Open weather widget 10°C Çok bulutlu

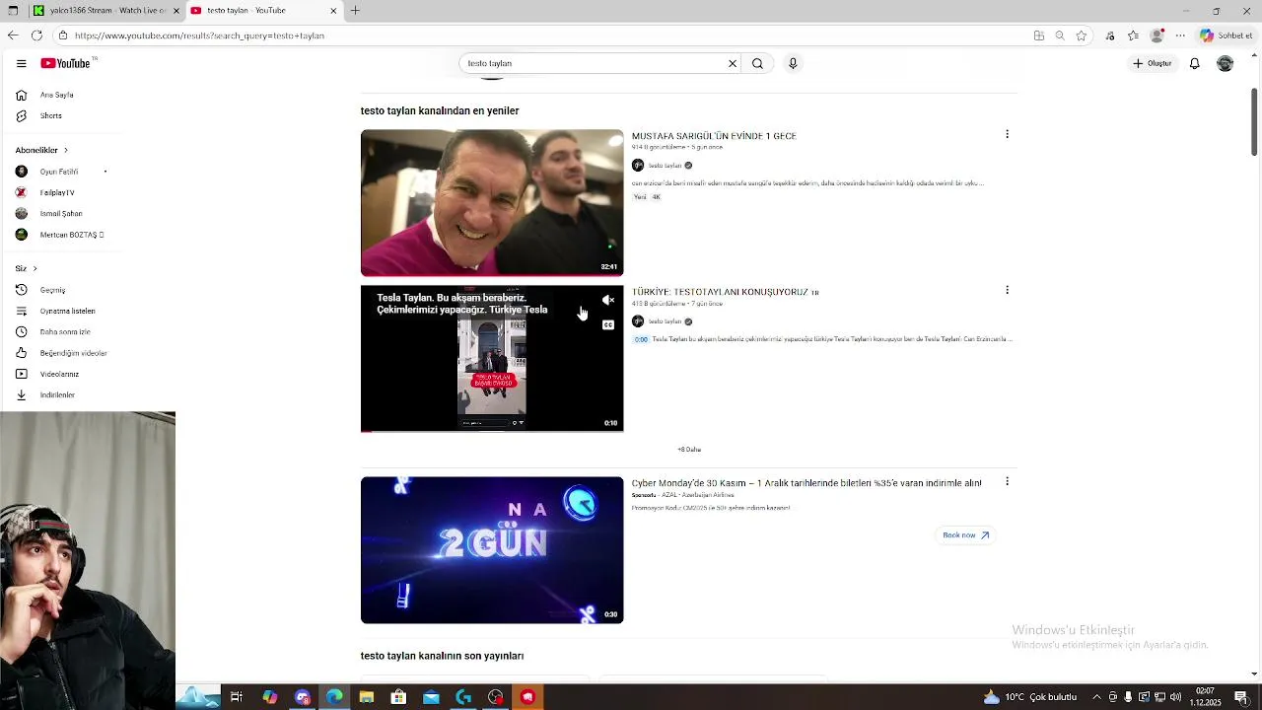click(1029, 697)
